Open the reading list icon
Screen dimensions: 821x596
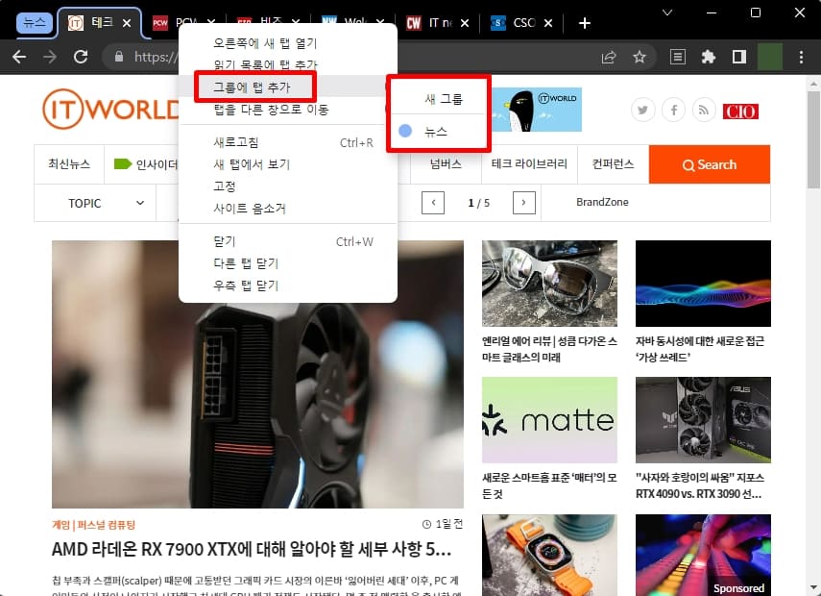(678, 57)
